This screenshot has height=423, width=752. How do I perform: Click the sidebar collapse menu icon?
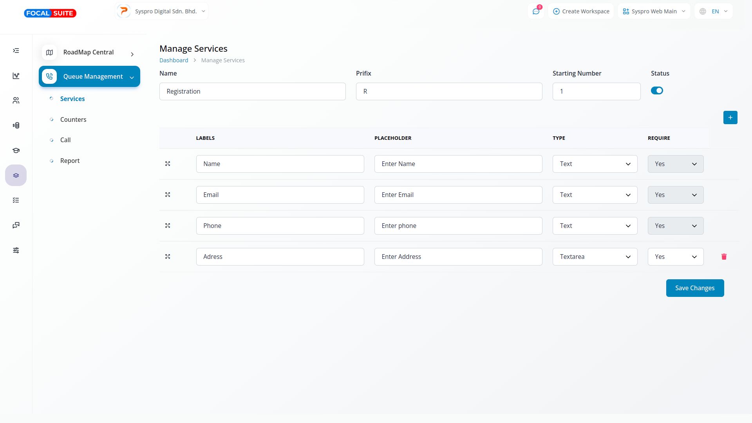point(16,51)
